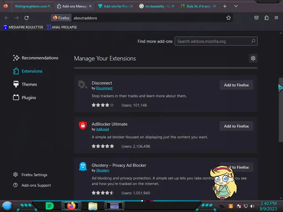Focus the Search addons.mozilla.org field
This screenshot has height=212, width=283.
point(216,41)
